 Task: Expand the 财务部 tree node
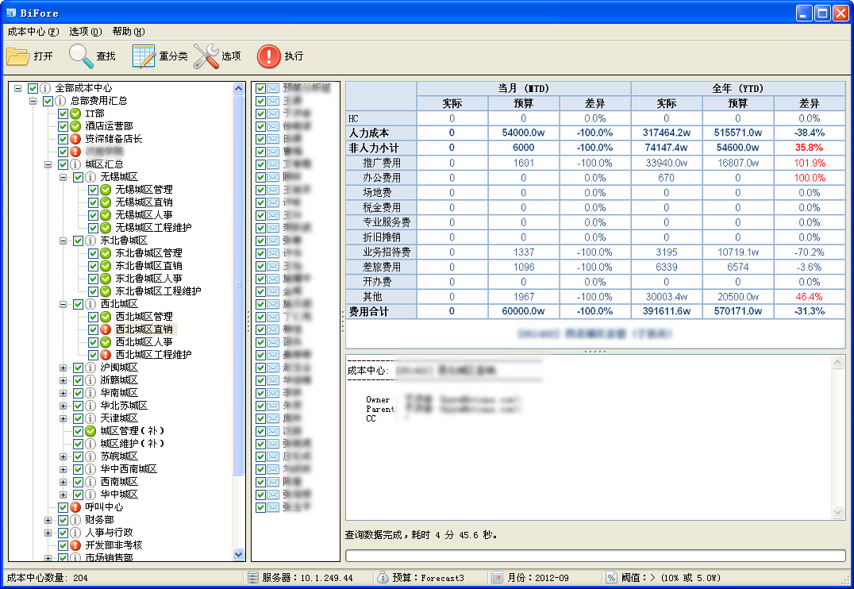48,520
